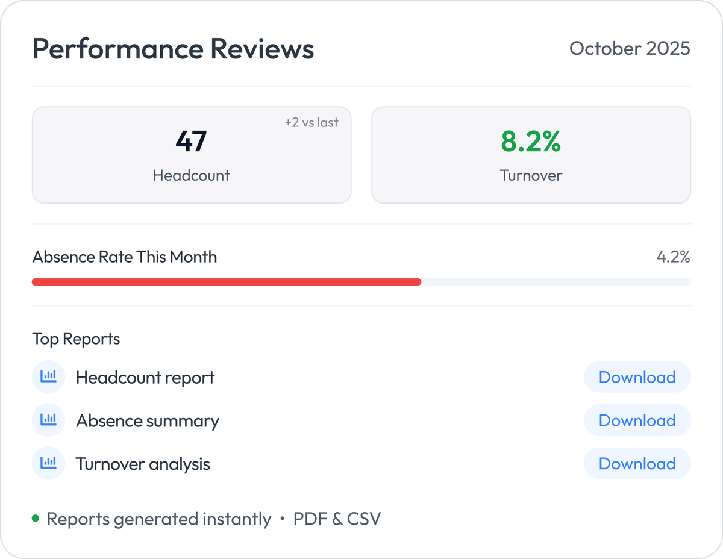Click the Turnover analysis chart icon
The height and width of the screenshot is (559, 723).
click(48, 463)
